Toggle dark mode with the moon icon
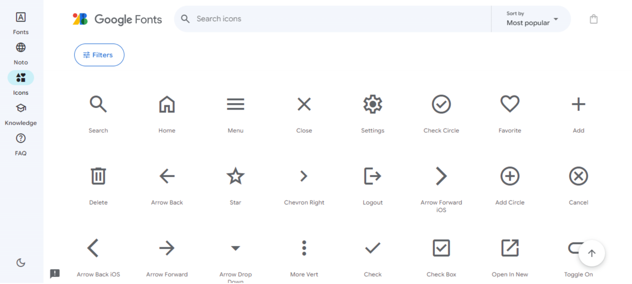Viewport: 632px width, 284px height. coord(20,263)
